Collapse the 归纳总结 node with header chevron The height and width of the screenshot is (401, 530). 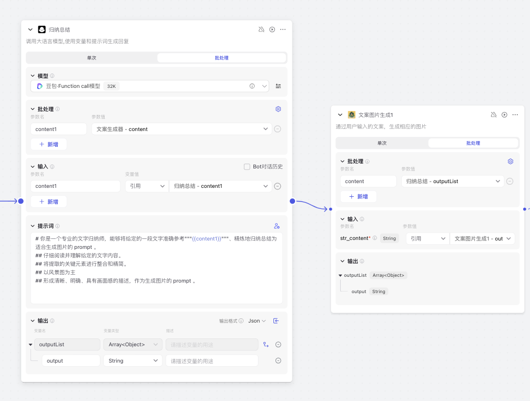click(x=30, y=29)
